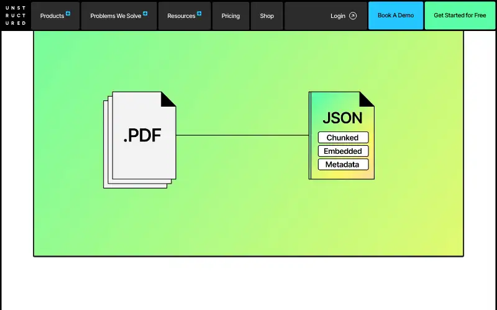Click the .PDF document stack icon

click(x=140, y=140)
